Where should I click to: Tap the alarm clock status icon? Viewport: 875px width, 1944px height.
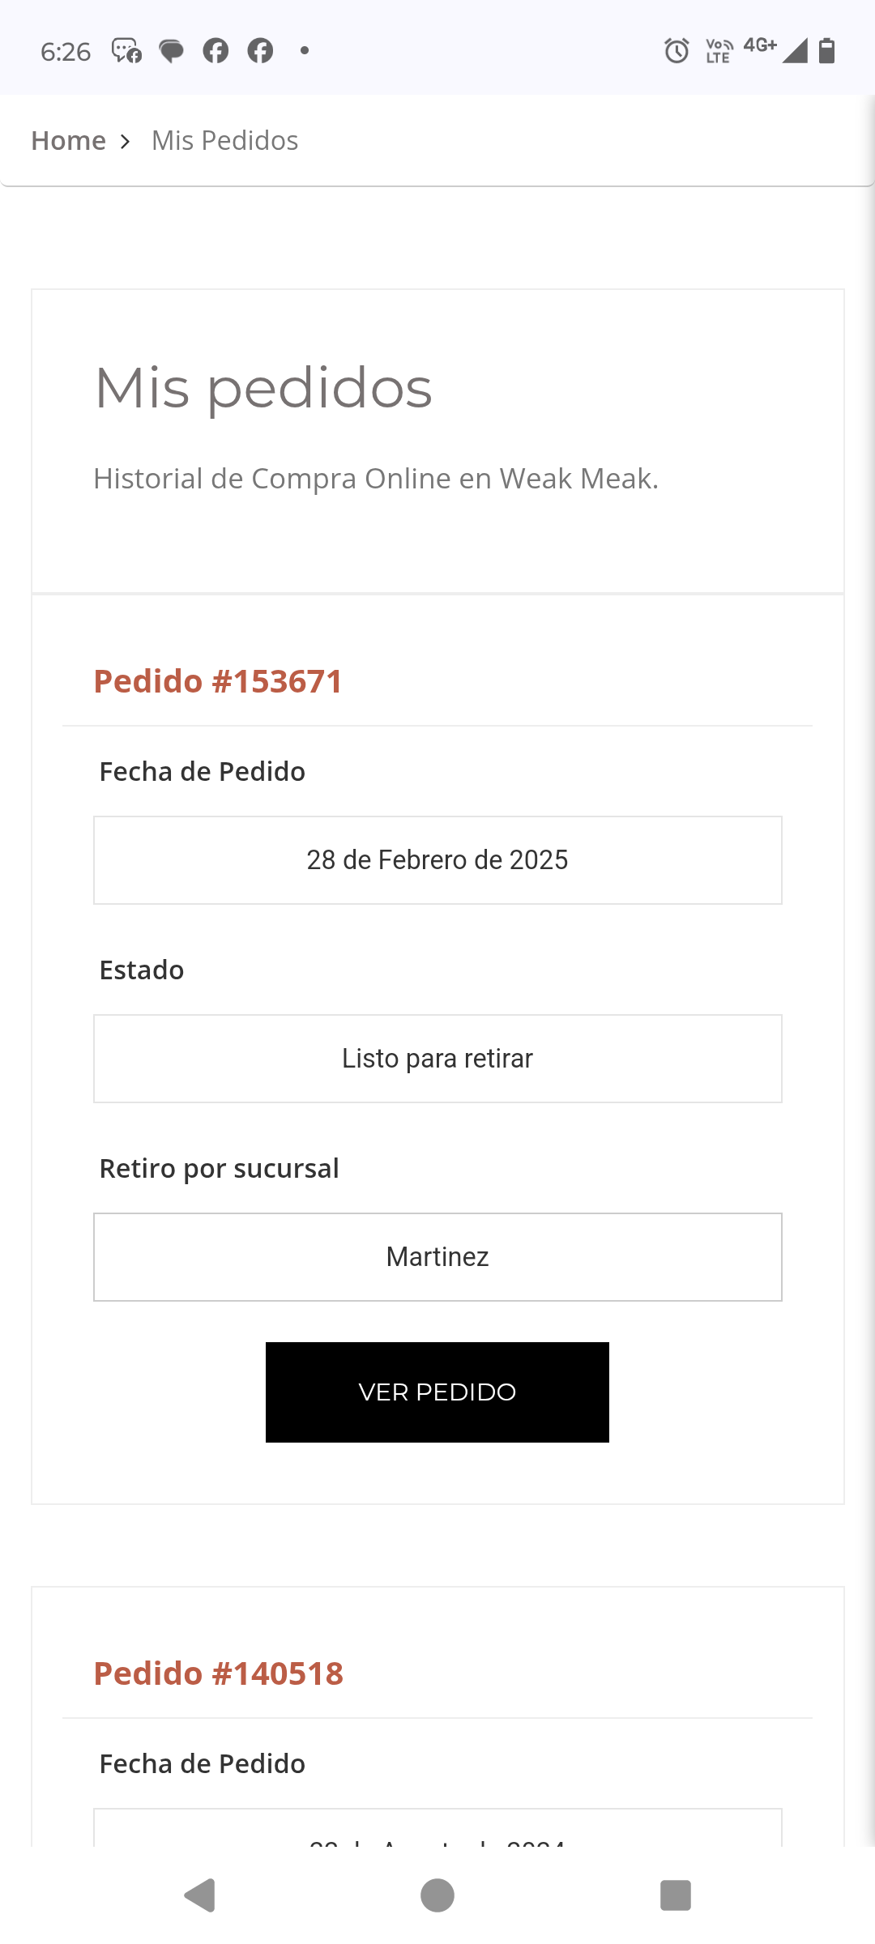[x=677, y=51]
